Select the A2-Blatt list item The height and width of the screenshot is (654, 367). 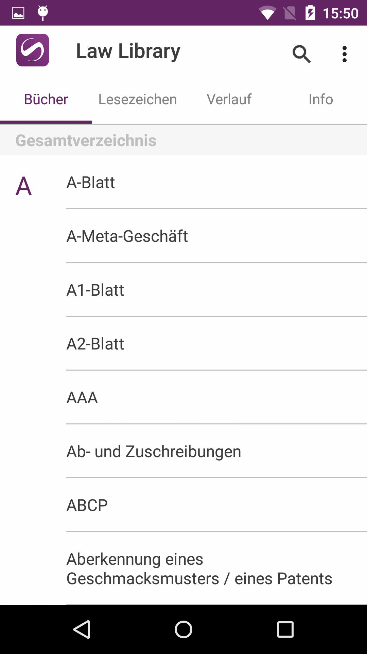click(x=216, y=344)
